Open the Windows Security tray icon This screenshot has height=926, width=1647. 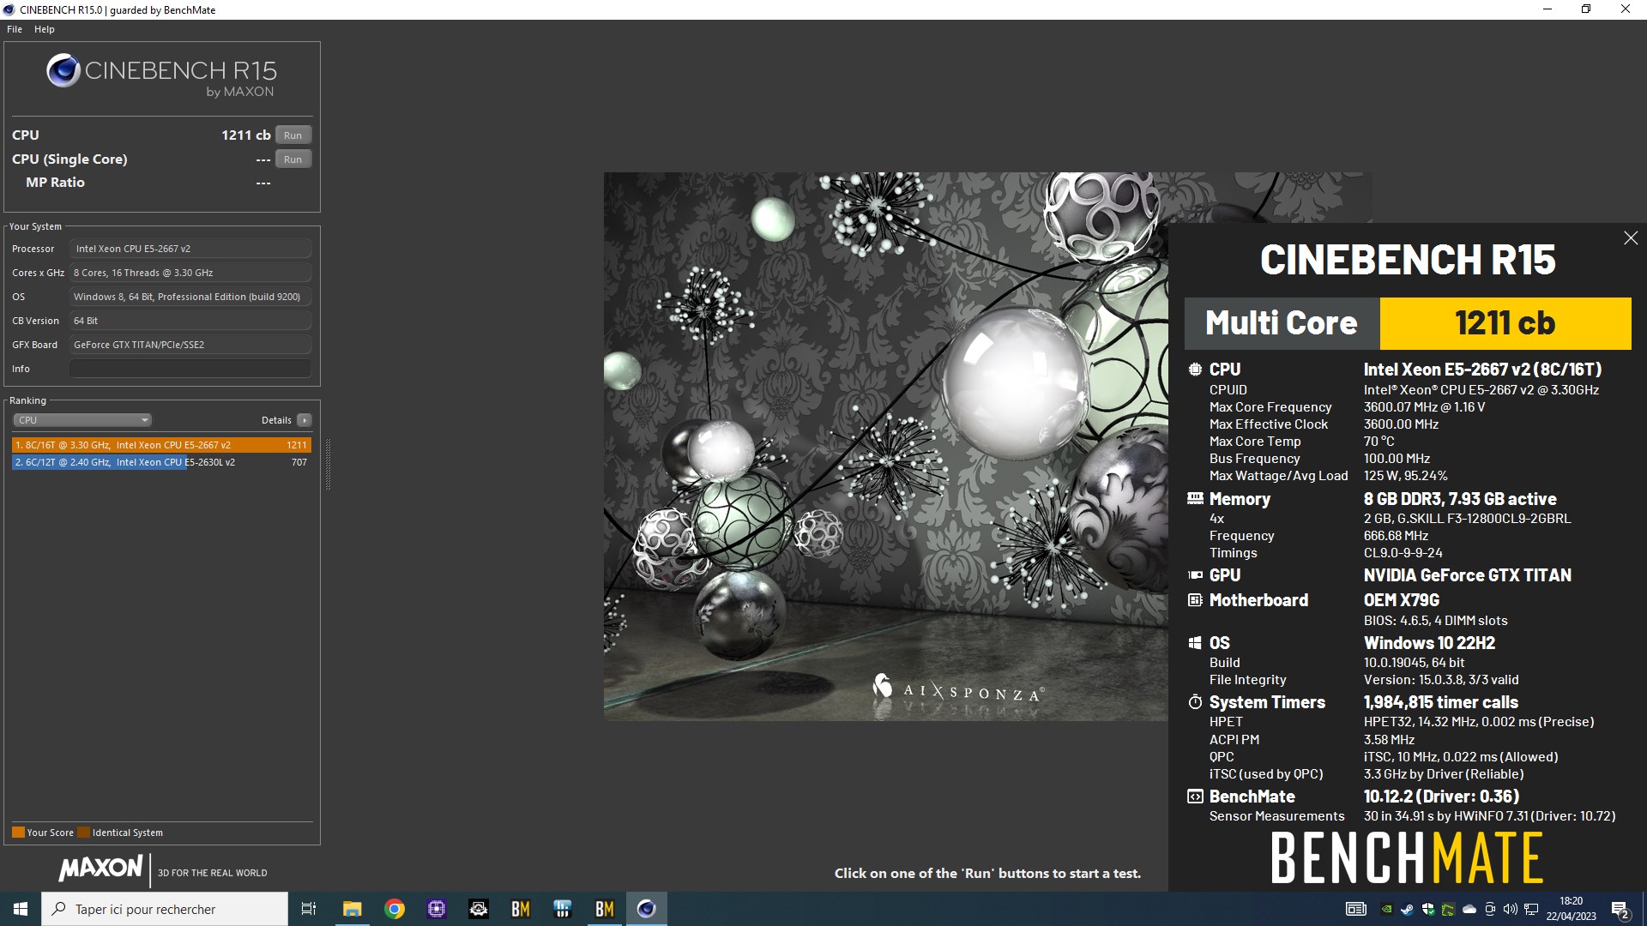[1428, 909]
